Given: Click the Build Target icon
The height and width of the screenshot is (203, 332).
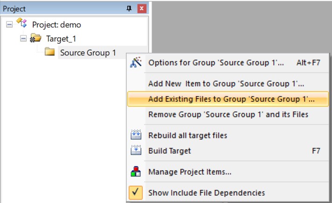Looking at the screenshot, I should pos(136,150).
